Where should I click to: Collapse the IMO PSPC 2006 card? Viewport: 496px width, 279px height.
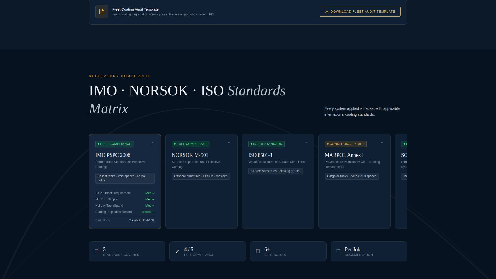[x=153, y=143]
